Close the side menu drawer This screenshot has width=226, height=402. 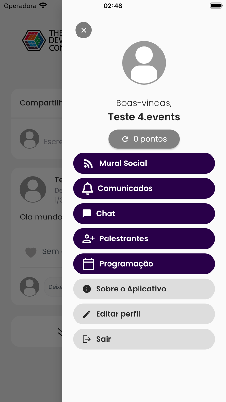(x=84, y=30)
